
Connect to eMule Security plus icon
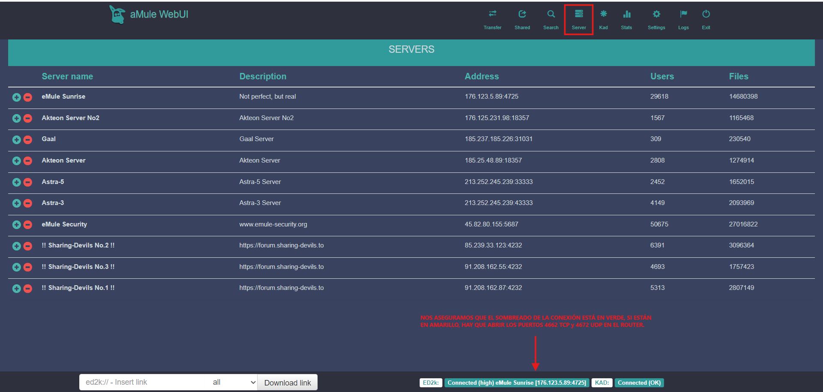coord(17,225)
